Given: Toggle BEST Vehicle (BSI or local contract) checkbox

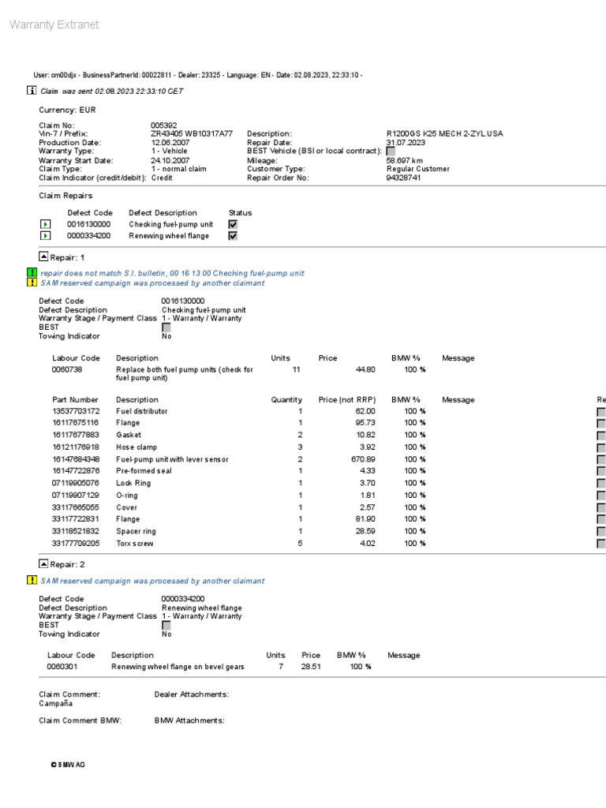Looking at the screenshot, I should coord(391,151).
